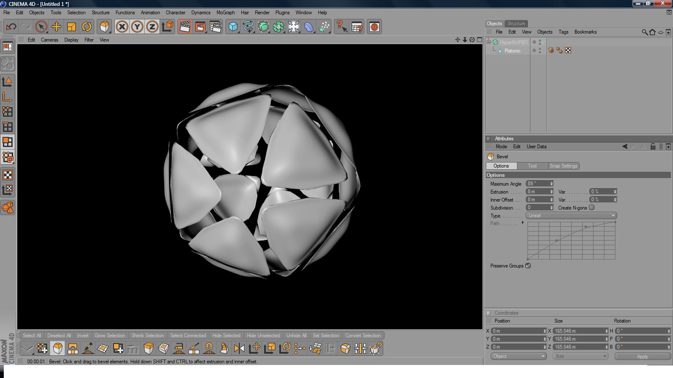The height and width of the screenshot is (378, 673).
Task: Click the Render in Picture Viewer icon
Action: tap(200, 27)
